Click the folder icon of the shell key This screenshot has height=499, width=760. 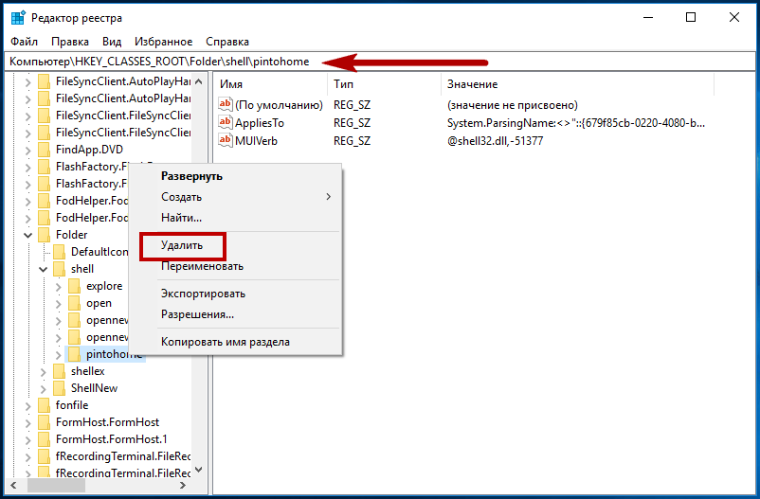pos(59,269)
